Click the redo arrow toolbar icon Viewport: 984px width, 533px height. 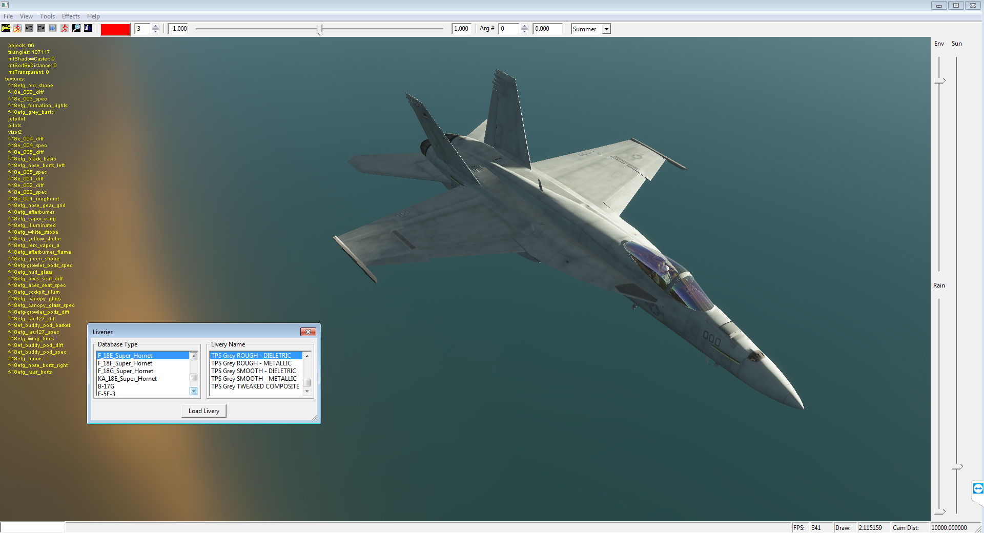tap(41, 28)
